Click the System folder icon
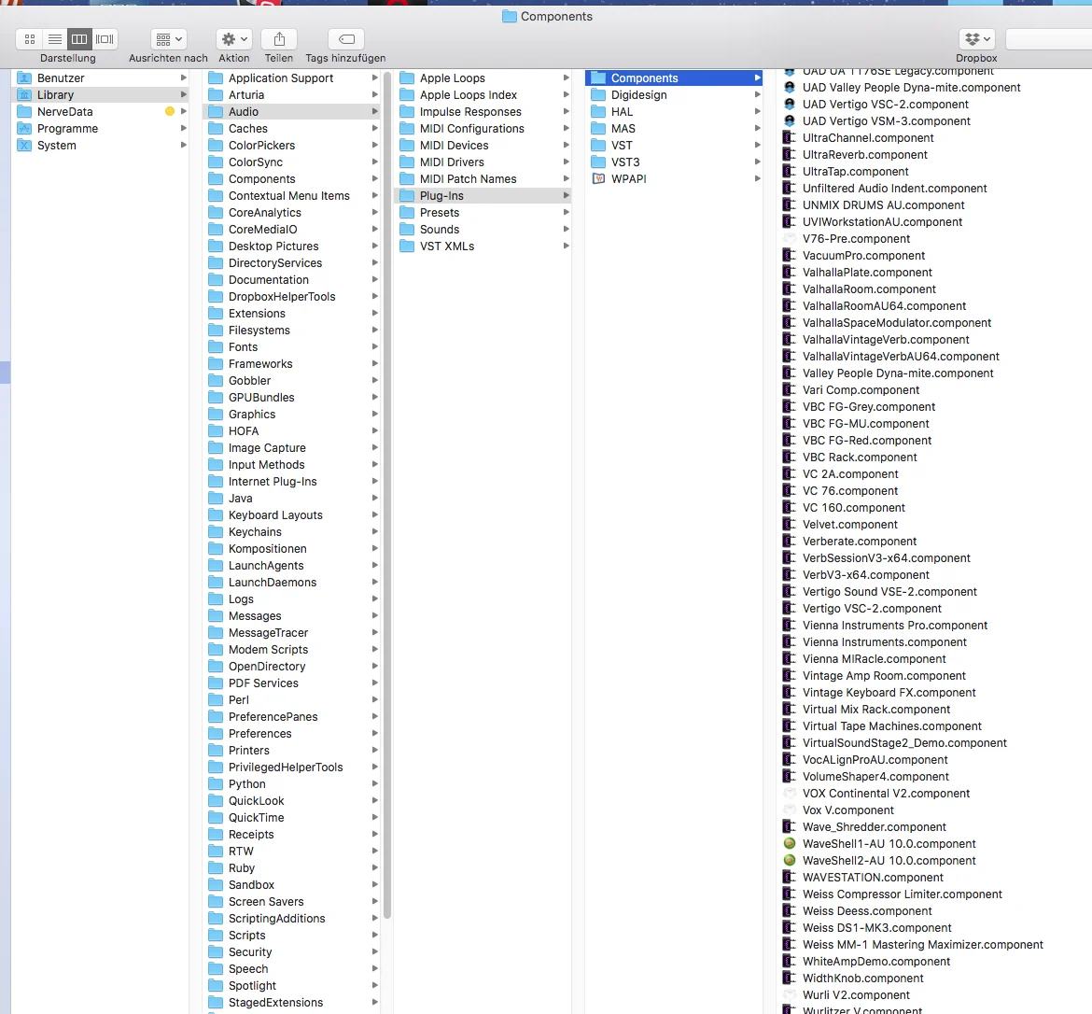Image resolution: width=1092 pixels, height=1014 pixels. click(x=25, y=145)
